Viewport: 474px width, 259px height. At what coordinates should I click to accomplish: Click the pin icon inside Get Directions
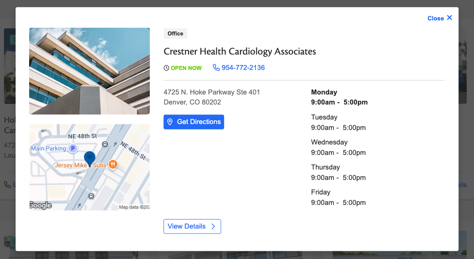pos(170,122)
